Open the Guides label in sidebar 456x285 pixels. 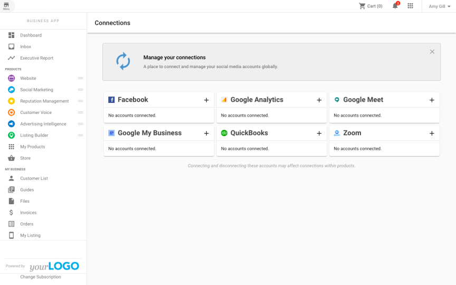[27, 189]
